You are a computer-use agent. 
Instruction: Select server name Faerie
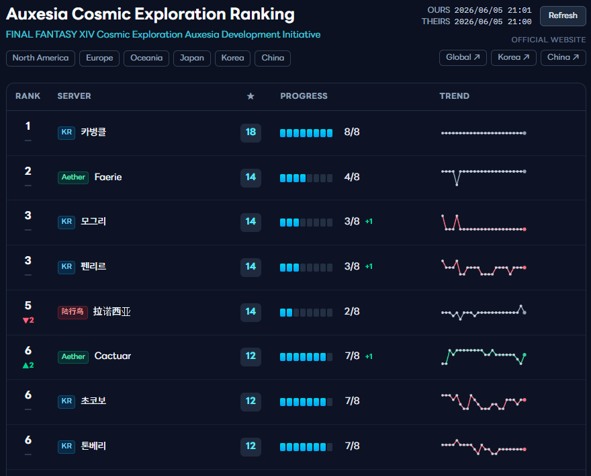[108, 177]
